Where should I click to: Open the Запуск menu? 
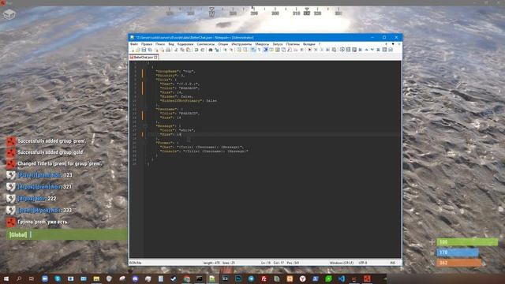pos(277,44)
